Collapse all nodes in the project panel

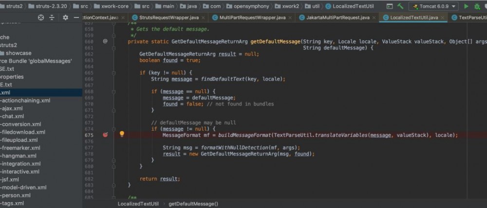click(52, 17)
